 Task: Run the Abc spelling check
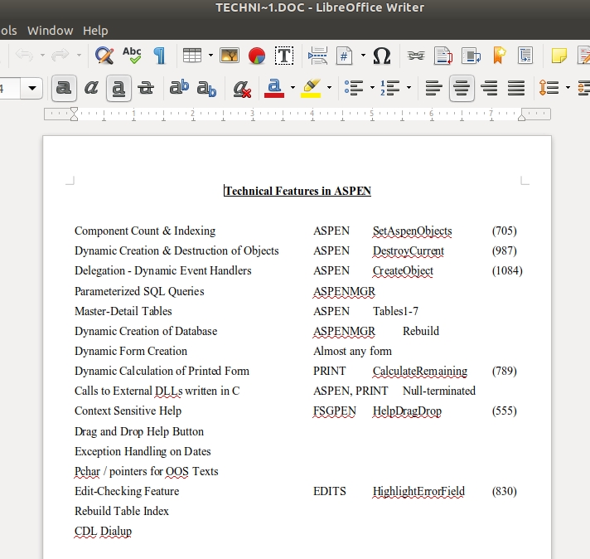132,56
